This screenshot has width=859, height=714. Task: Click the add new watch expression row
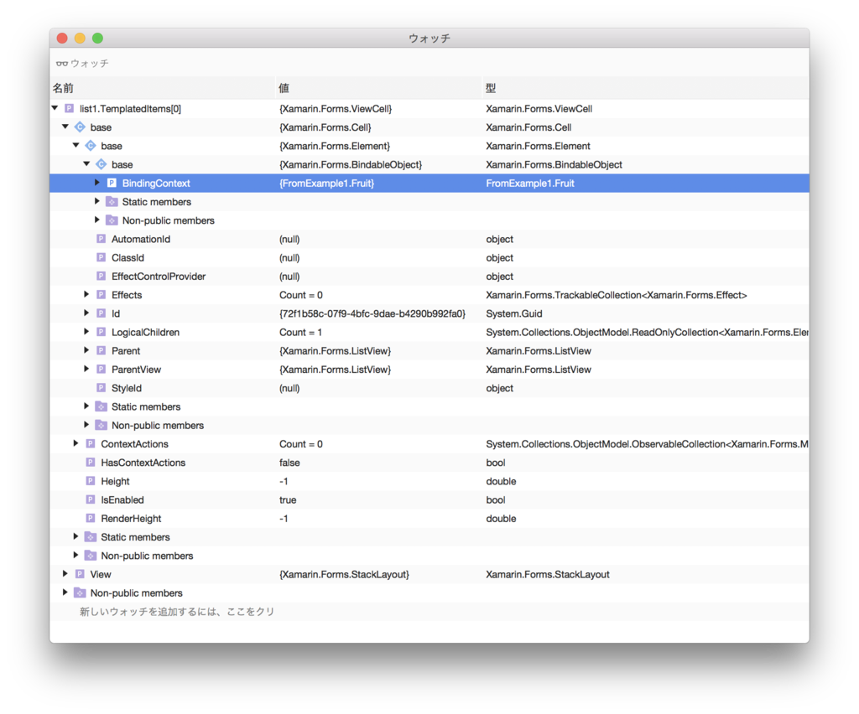pyautogui.click(x=177, y=611)
